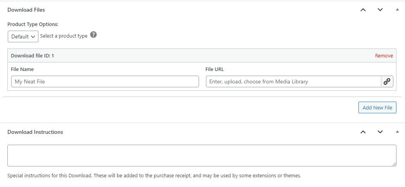The width and height of the screenshot is (405, 187).
Task: Click the File URL label
Action: 215,69
